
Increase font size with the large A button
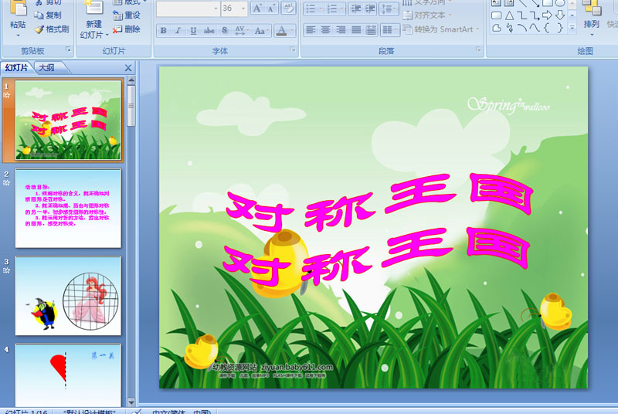coord(256,8)
